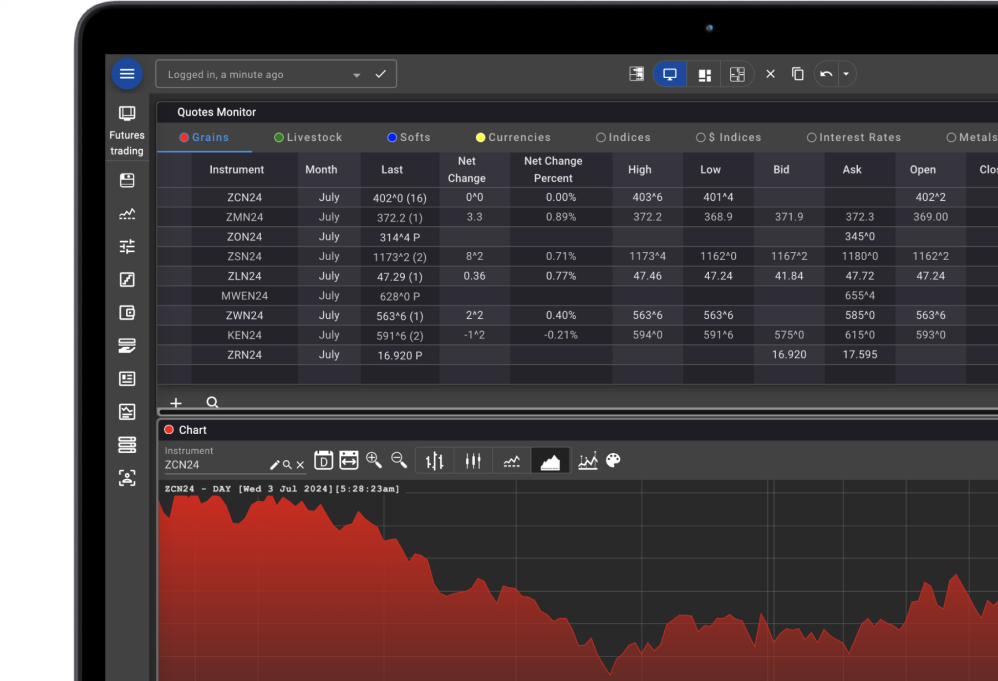This screenshot has width=998, height=681.
Task: Switch chart to line style
Action: [511, 461]
